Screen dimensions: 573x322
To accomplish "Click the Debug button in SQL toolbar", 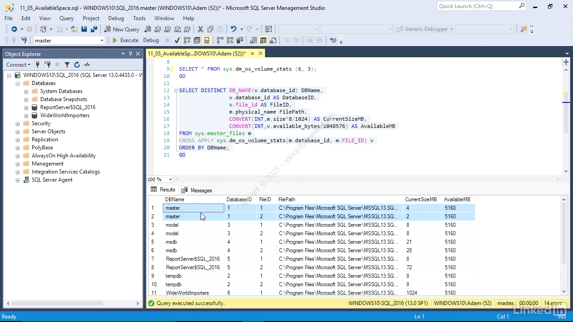I will (151, 40).
